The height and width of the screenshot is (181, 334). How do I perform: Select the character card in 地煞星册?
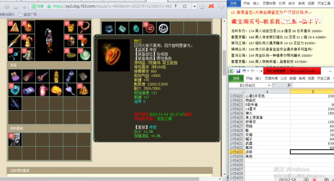click(15, 140)
